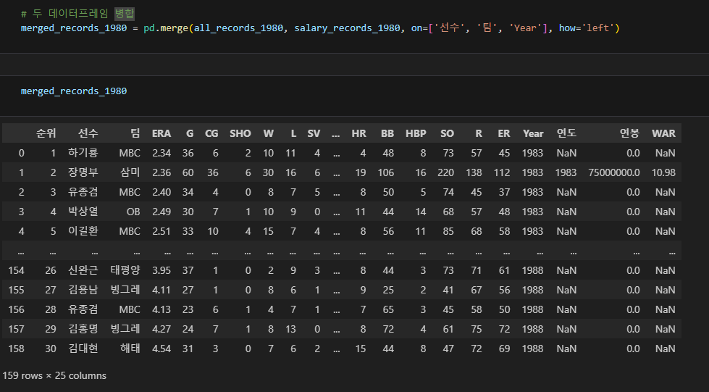Click player name '김대현' in row 158
This screenshot has height=392, width=709.
pos(83,349)
